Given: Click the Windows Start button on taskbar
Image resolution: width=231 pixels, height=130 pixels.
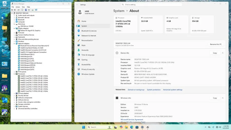Looking at the screenshot, I should [x=83, y=127].
